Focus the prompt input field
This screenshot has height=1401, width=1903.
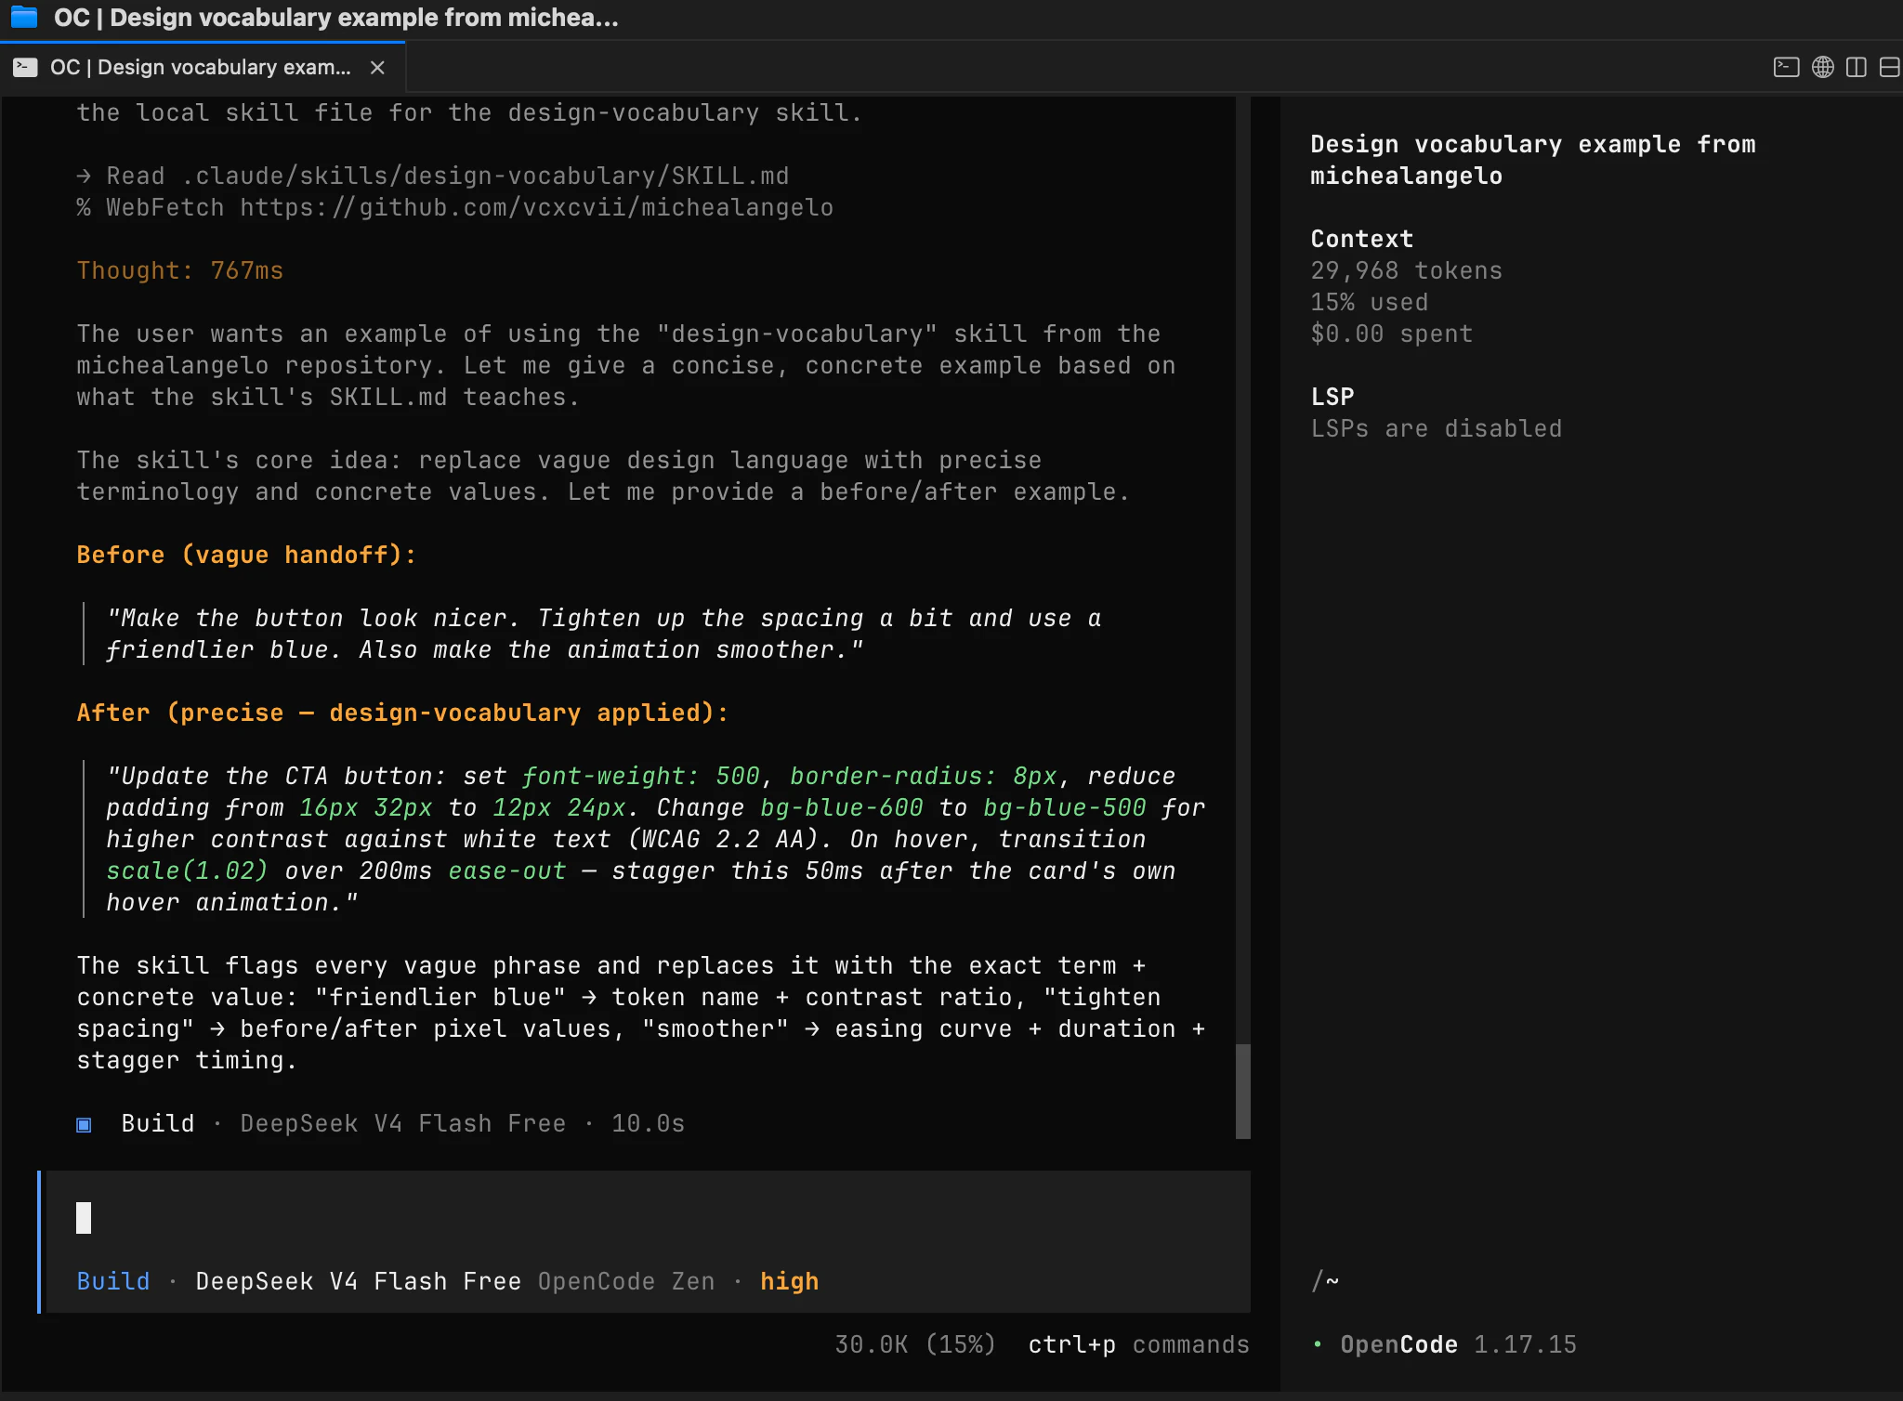tap(648, 1217)
